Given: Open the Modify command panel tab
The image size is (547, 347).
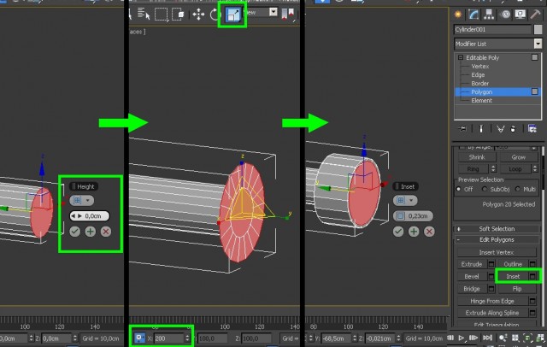Looking at the screenshot, I should click(473, 15).
